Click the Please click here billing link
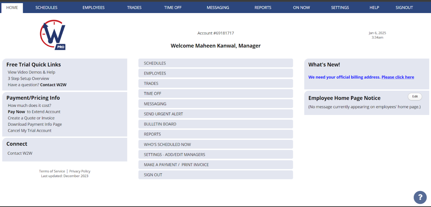 tap(398, 77)
